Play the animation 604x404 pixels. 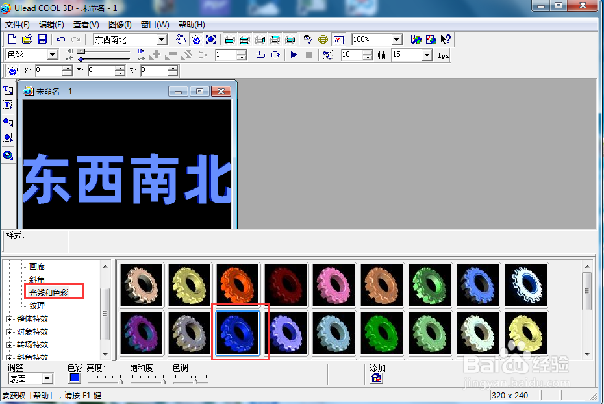point(294,55)
